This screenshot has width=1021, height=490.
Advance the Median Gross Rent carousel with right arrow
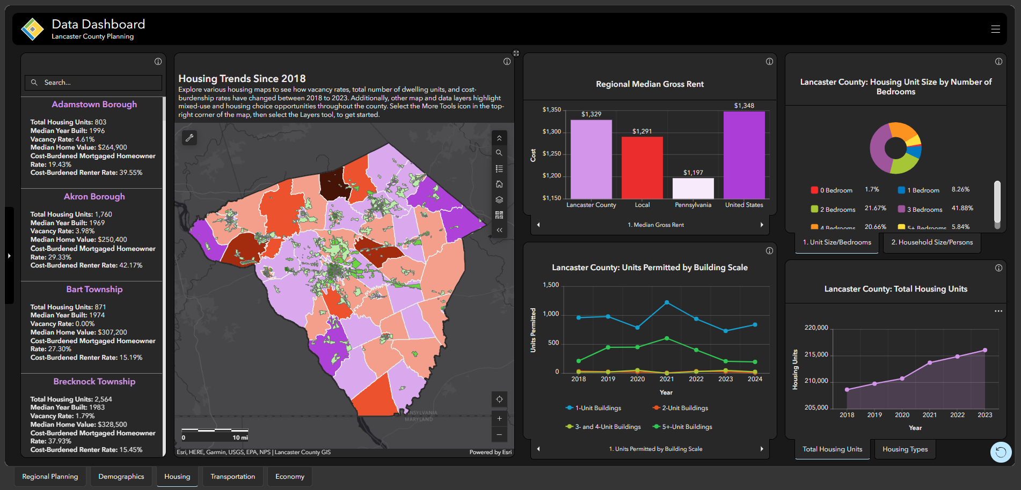762,225
